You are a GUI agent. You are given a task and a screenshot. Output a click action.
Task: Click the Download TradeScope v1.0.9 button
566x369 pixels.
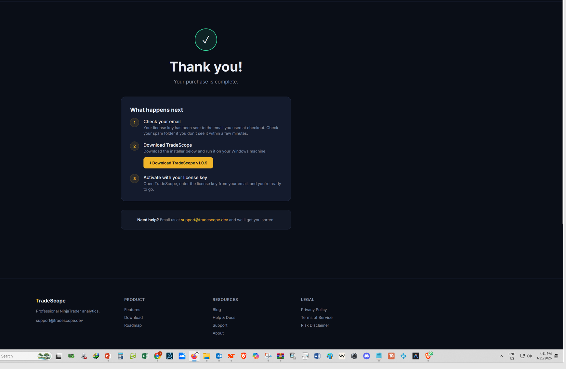(x=178, y=163)
